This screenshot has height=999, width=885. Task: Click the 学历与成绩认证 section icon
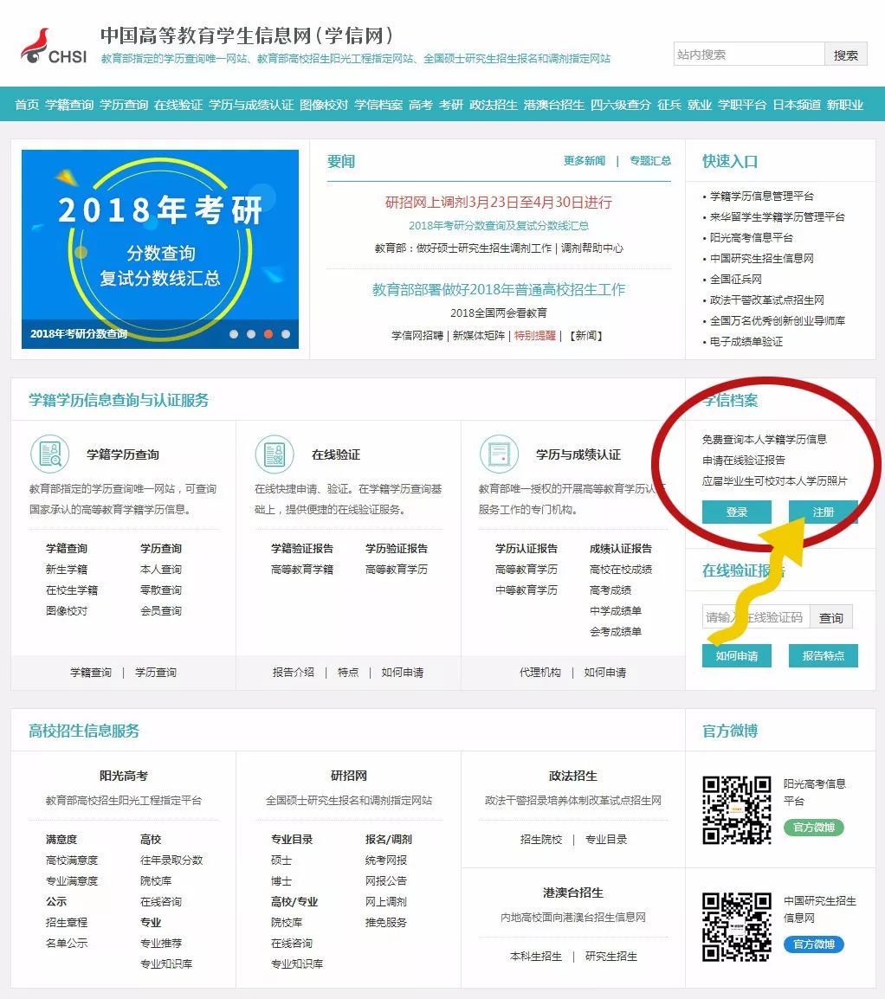500,454
